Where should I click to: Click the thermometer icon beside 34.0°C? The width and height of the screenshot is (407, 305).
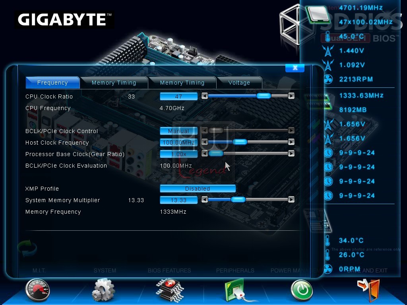click(x=328, y=241)
